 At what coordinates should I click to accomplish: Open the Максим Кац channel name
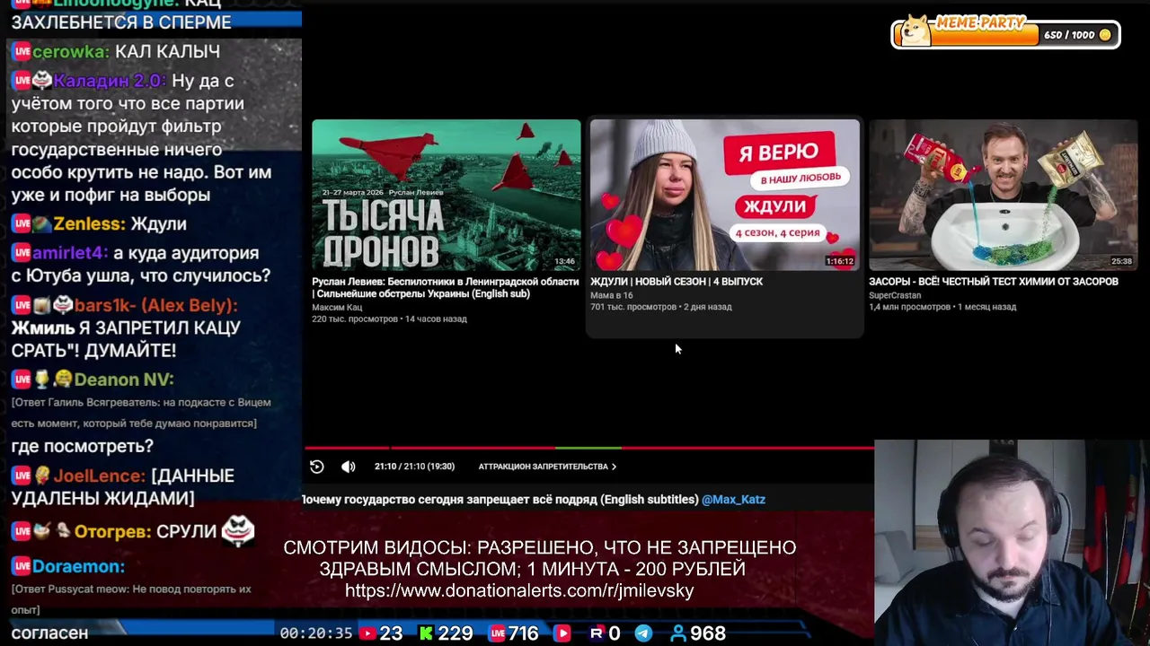337,308
